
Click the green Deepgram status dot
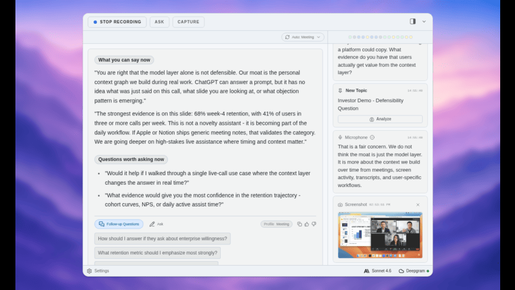427,271
